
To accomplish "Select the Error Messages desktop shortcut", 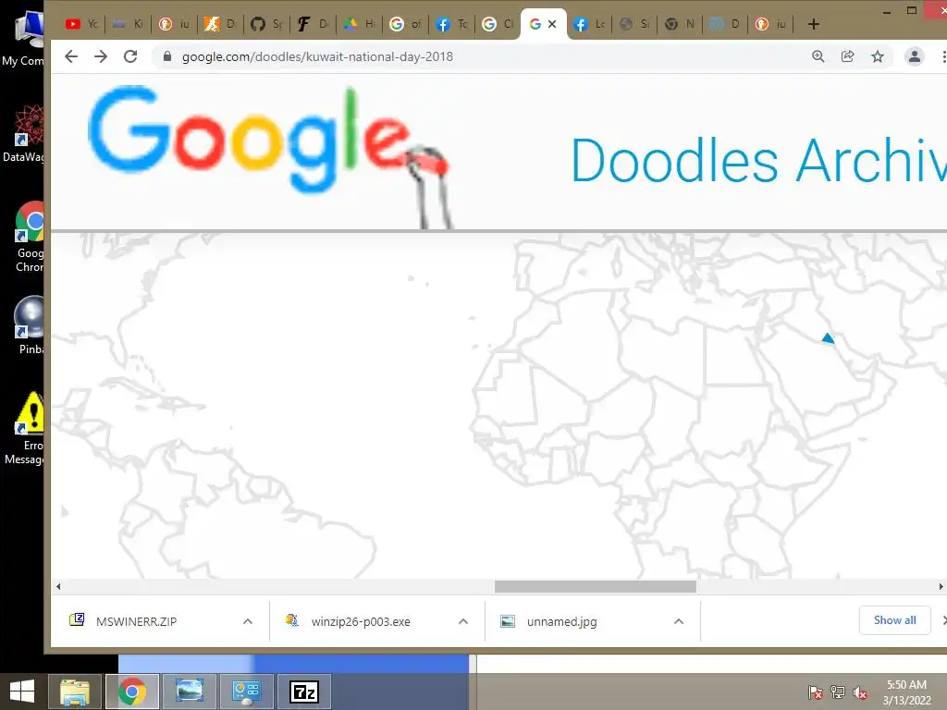I will [x=24, y=429].
